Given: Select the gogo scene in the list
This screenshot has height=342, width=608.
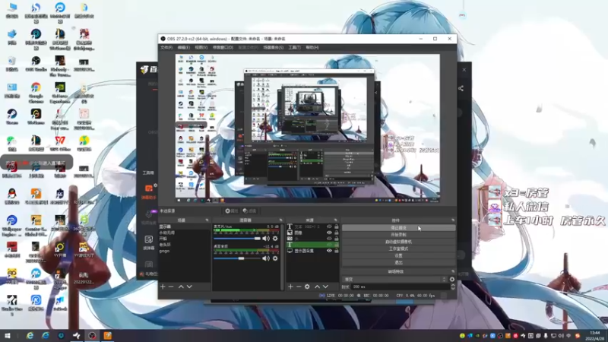Looking at the screenshot, I should [185, 251].
